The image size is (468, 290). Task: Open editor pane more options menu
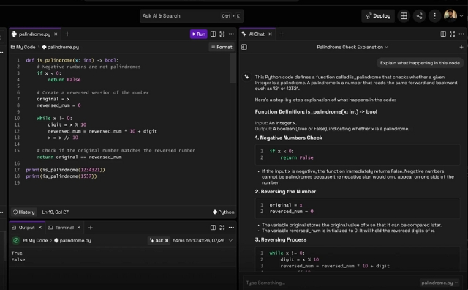tap(231, 34)
